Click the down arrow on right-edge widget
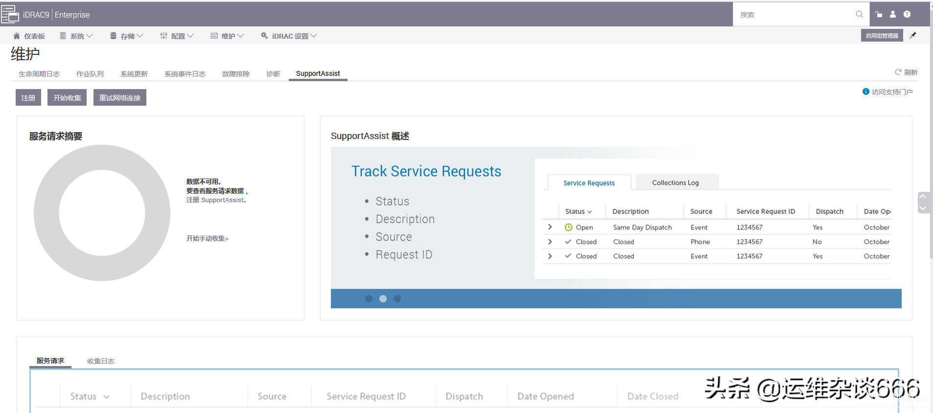Image resolution: width=933 pixels, height=413 pixels. pos(923,208)
